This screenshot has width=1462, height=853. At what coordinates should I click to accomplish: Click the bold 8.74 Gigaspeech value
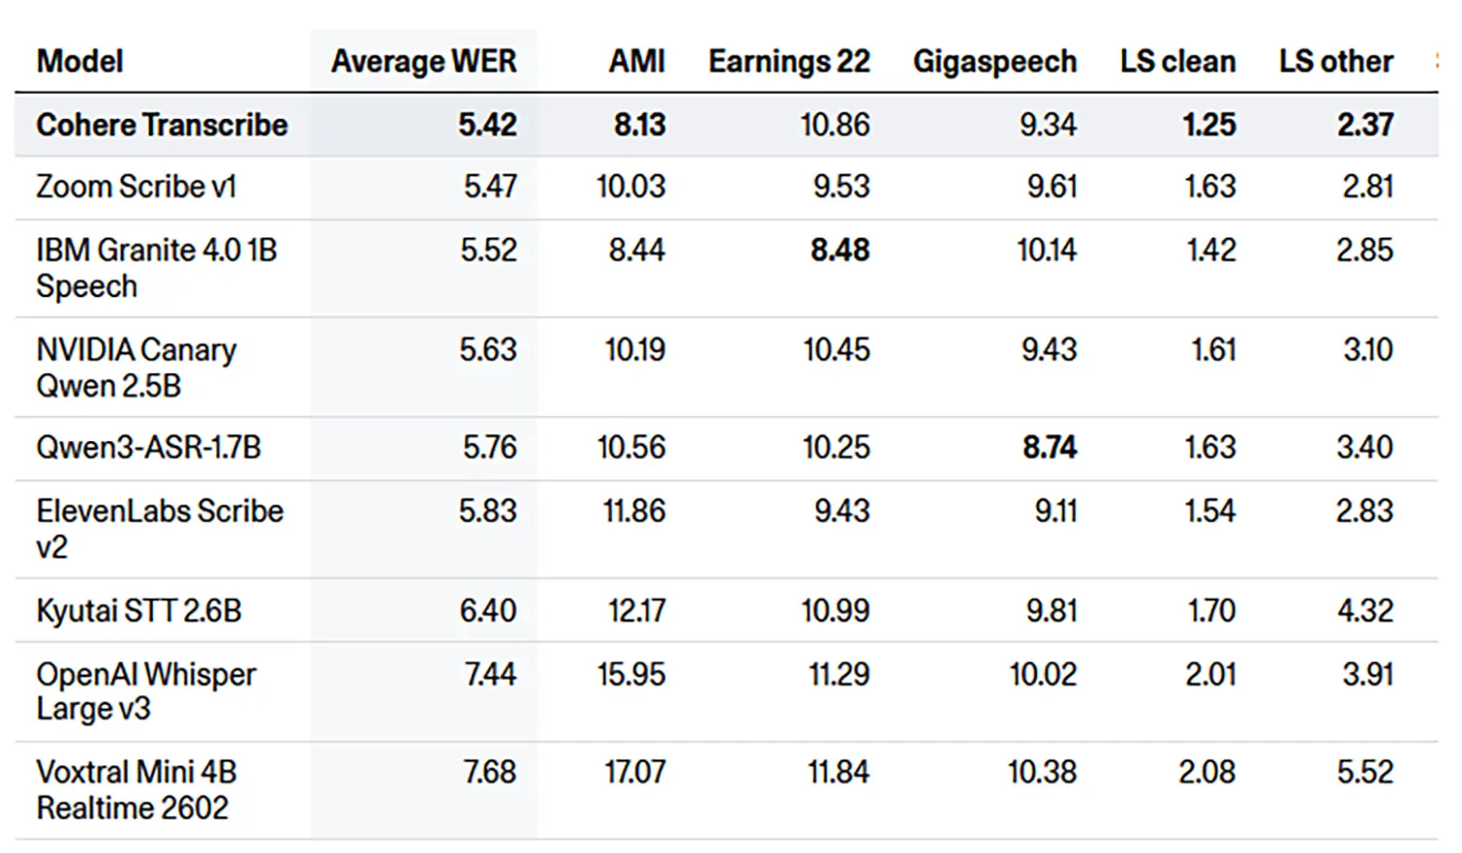[1049, 447]
